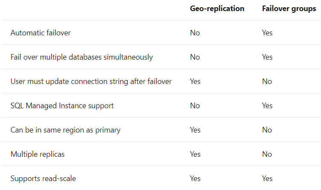The width and height of the screenshot is (321, 190).
Task: Click Failover groups Yes for Supports read-scale
Action: click(x=267, y=178)
